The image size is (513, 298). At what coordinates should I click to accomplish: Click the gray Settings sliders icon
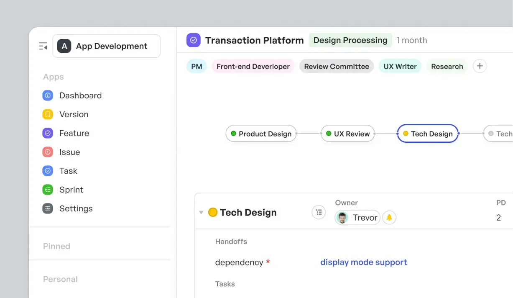click(x=48, y=208)
